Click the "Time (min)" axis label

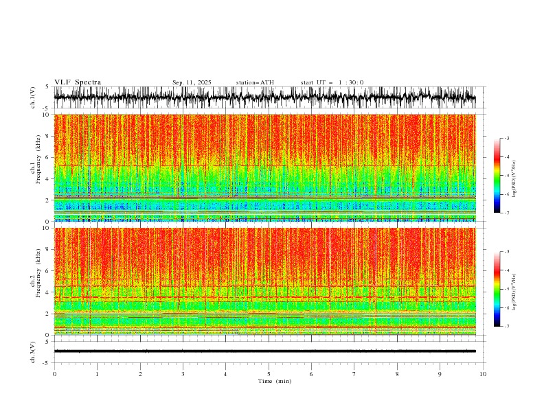[x=275, y=381]
